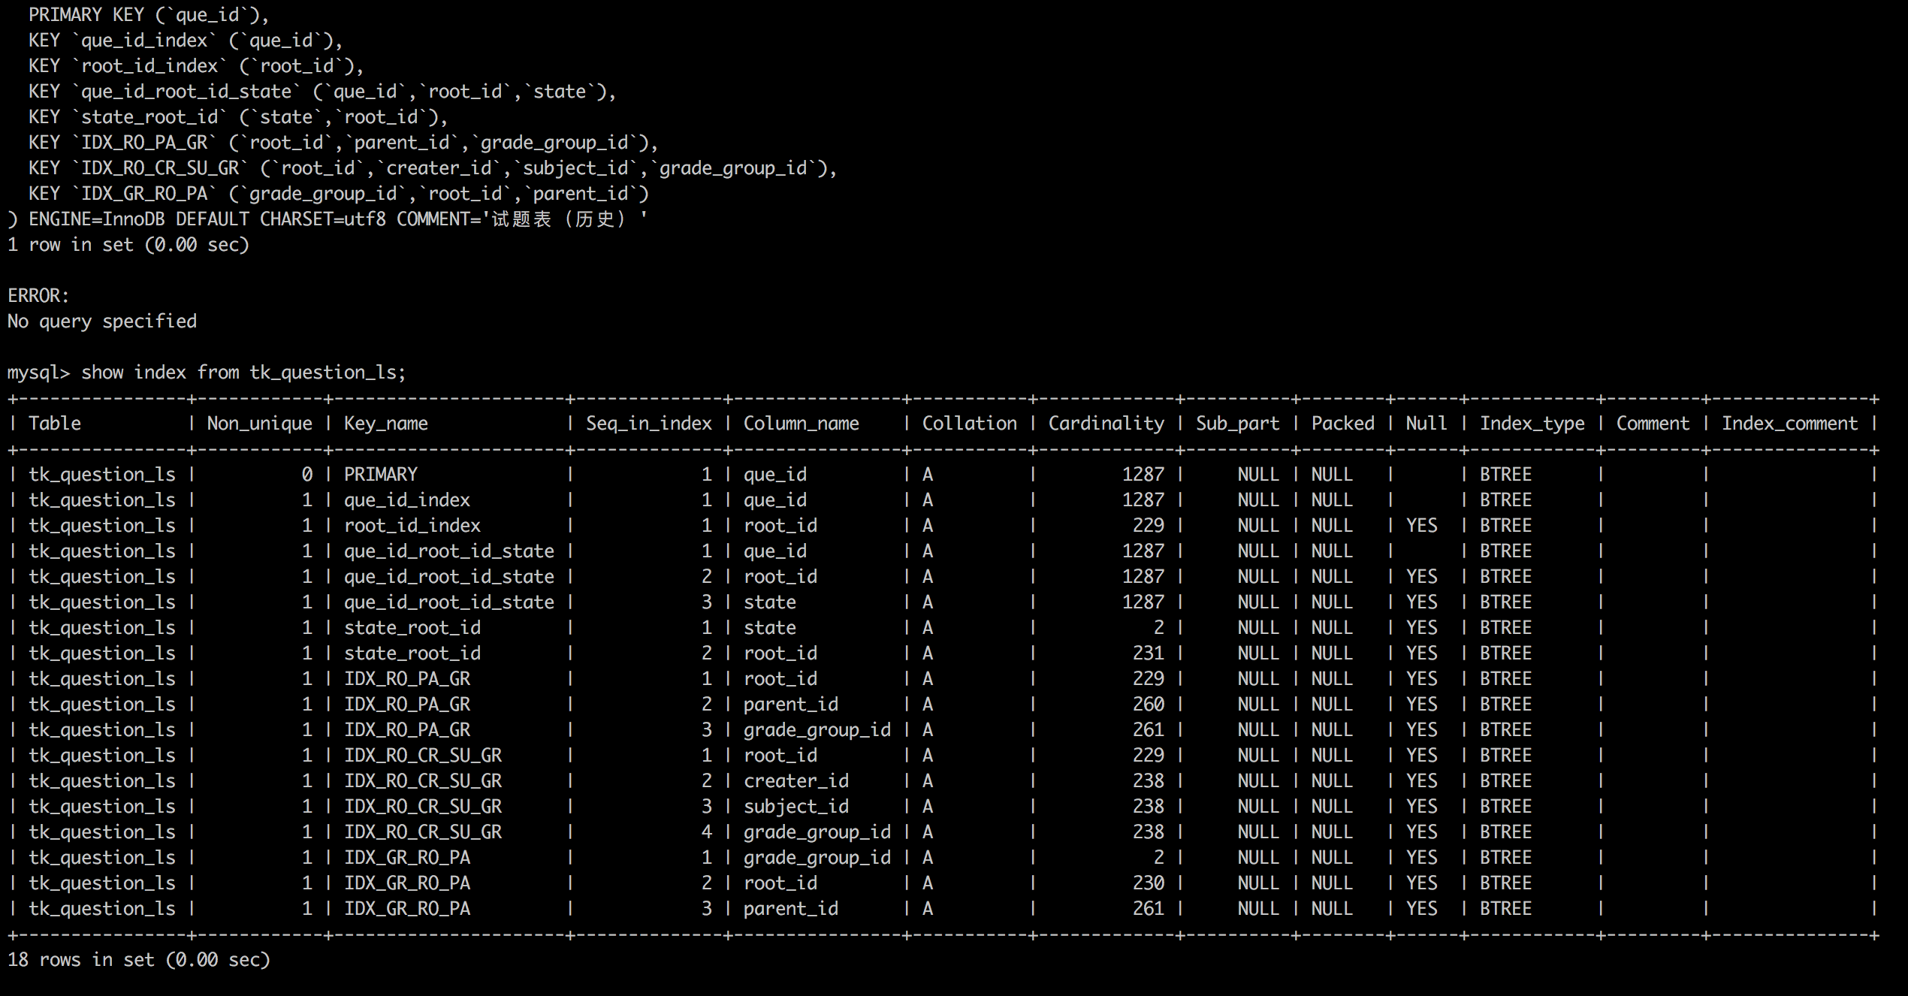Click cardinality 2 in the state_root_id row
Viewport: 1908px width, 996px height.
(1158, 628)
